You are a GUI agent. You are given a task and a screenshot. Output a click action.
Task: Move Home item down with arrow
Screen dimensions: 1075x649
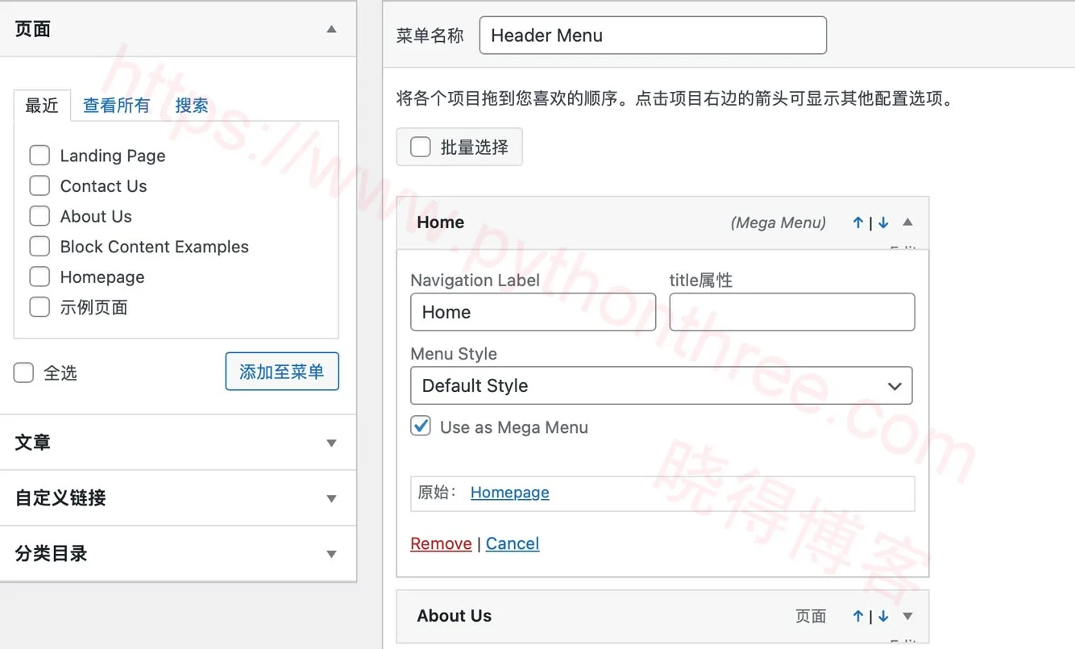[x=883, y=223]
